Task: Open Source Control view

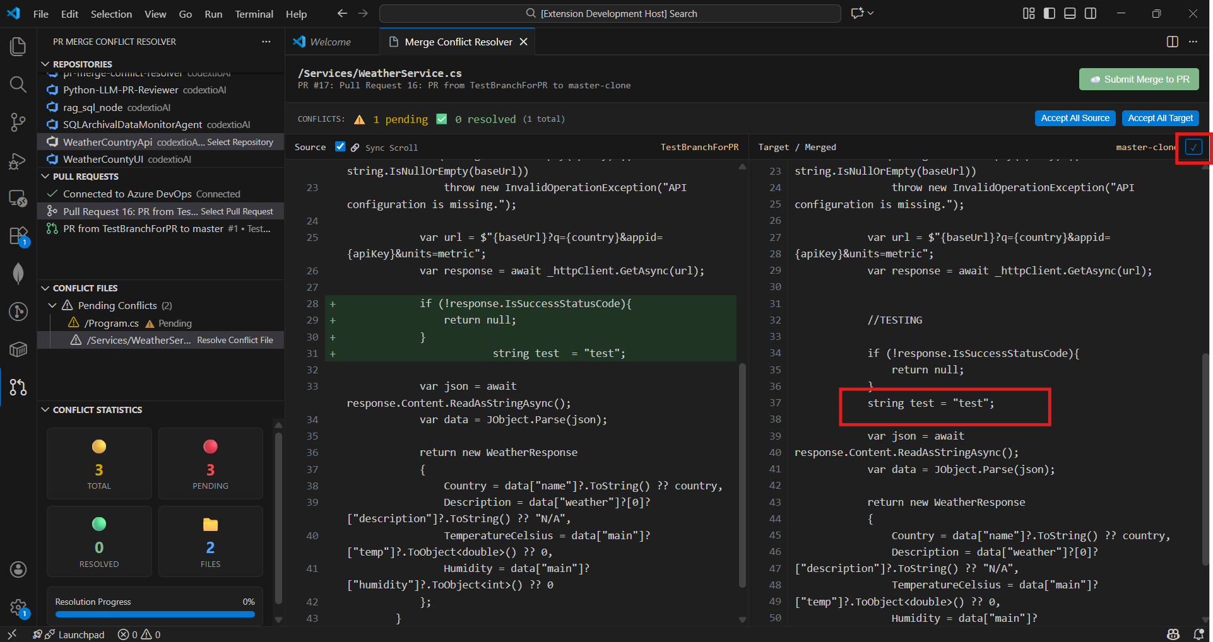Action: 18,122
